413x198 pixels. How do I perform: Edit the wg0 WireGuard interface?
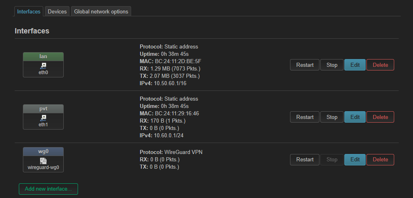point(355,160)
